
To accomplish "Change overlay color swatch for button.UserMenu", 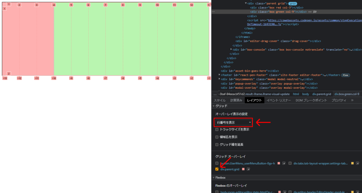I will click(x=279, y=163).
